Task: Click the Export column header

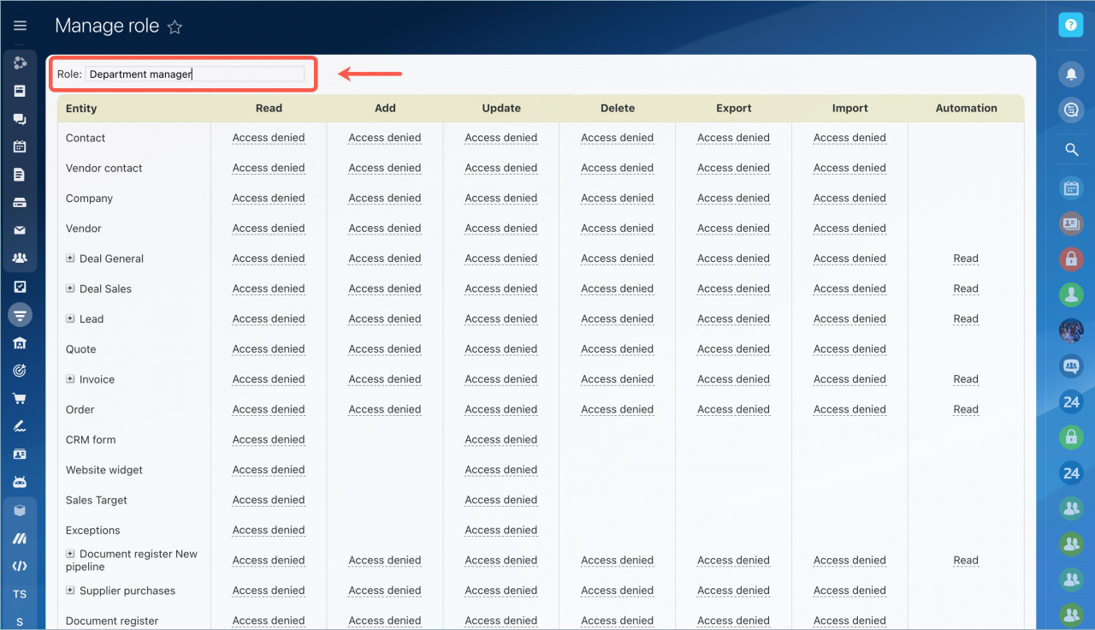Action: [734, 109]
